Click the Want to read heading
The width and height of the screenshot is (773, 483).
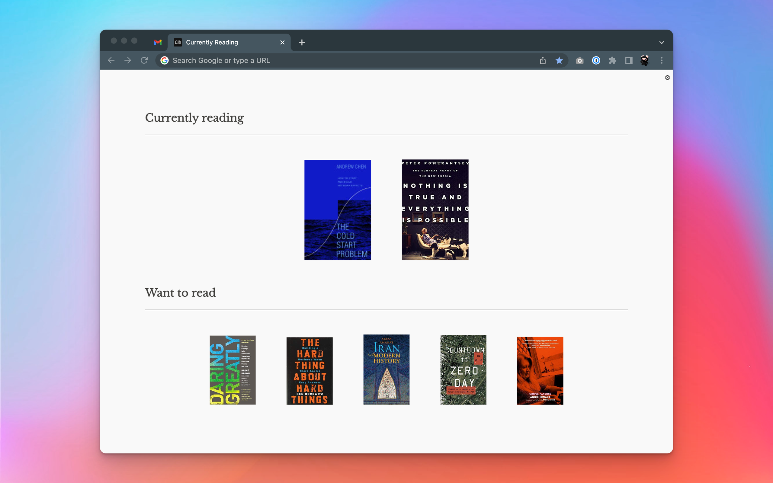click(181, 293)
